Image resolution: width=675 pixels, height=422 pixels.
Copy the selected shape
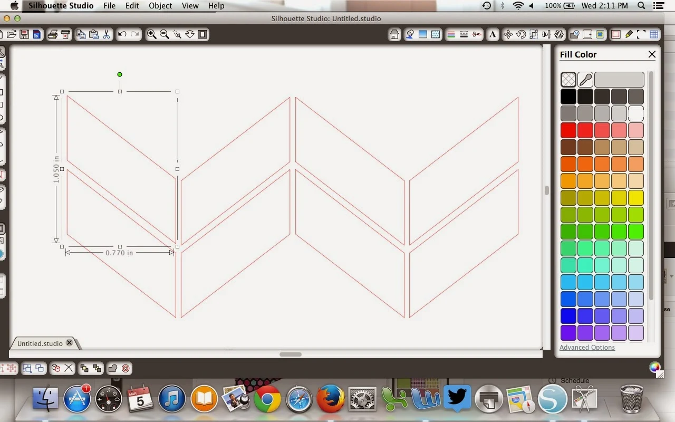click(x=81, y=34)
